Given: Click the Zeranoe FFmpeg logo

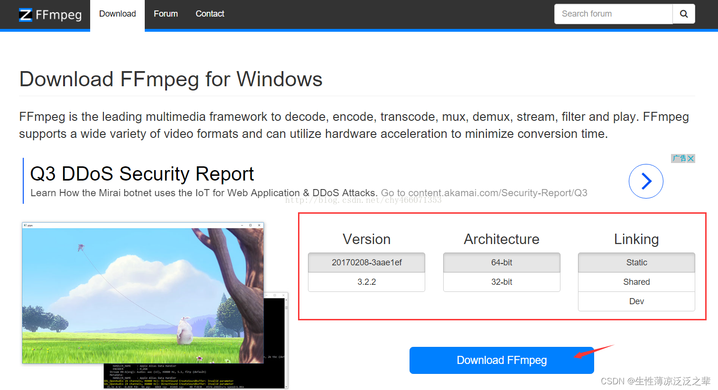Looking at the screenshot, I should click(x=50, y=15).
